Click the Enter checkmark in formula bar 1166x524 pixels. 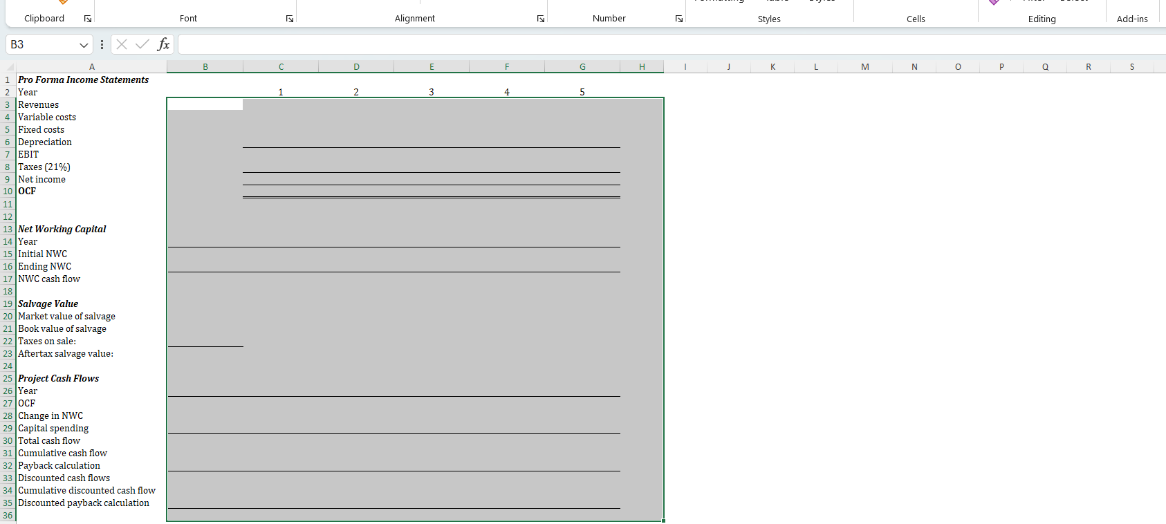(x=142, y=44)
